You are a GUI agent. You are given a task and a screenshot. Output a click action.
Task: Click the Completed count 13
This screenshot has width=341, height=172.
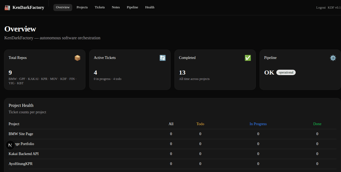pos(182,72)
